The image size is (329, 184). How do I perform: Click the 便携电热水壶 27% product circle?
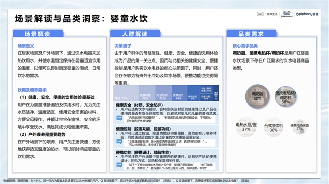pyautogui.click(x=300, y=127)
